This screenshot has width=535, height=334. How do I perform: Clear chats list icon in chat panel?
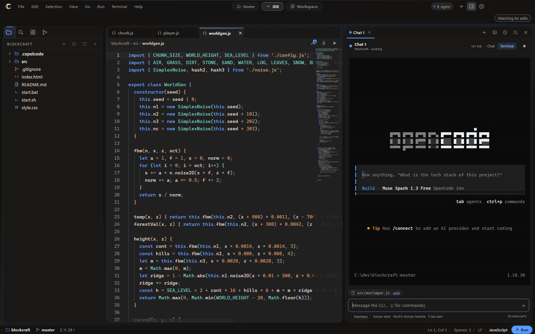coord(515,32)
